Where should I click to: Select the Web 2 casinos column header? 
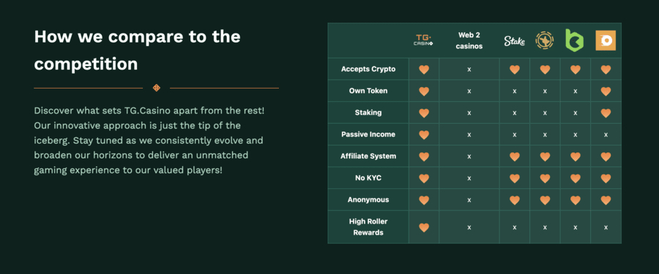(x=469, y=41)
